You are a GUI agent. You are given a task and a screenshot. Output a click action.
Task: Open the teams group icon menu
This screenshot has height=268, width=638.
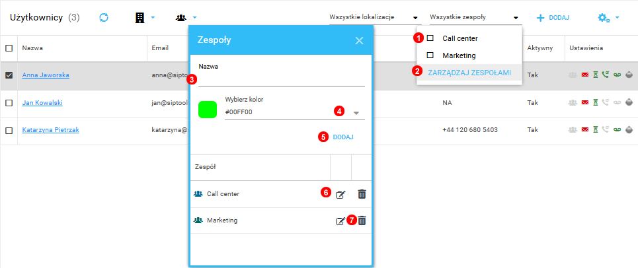186,18
